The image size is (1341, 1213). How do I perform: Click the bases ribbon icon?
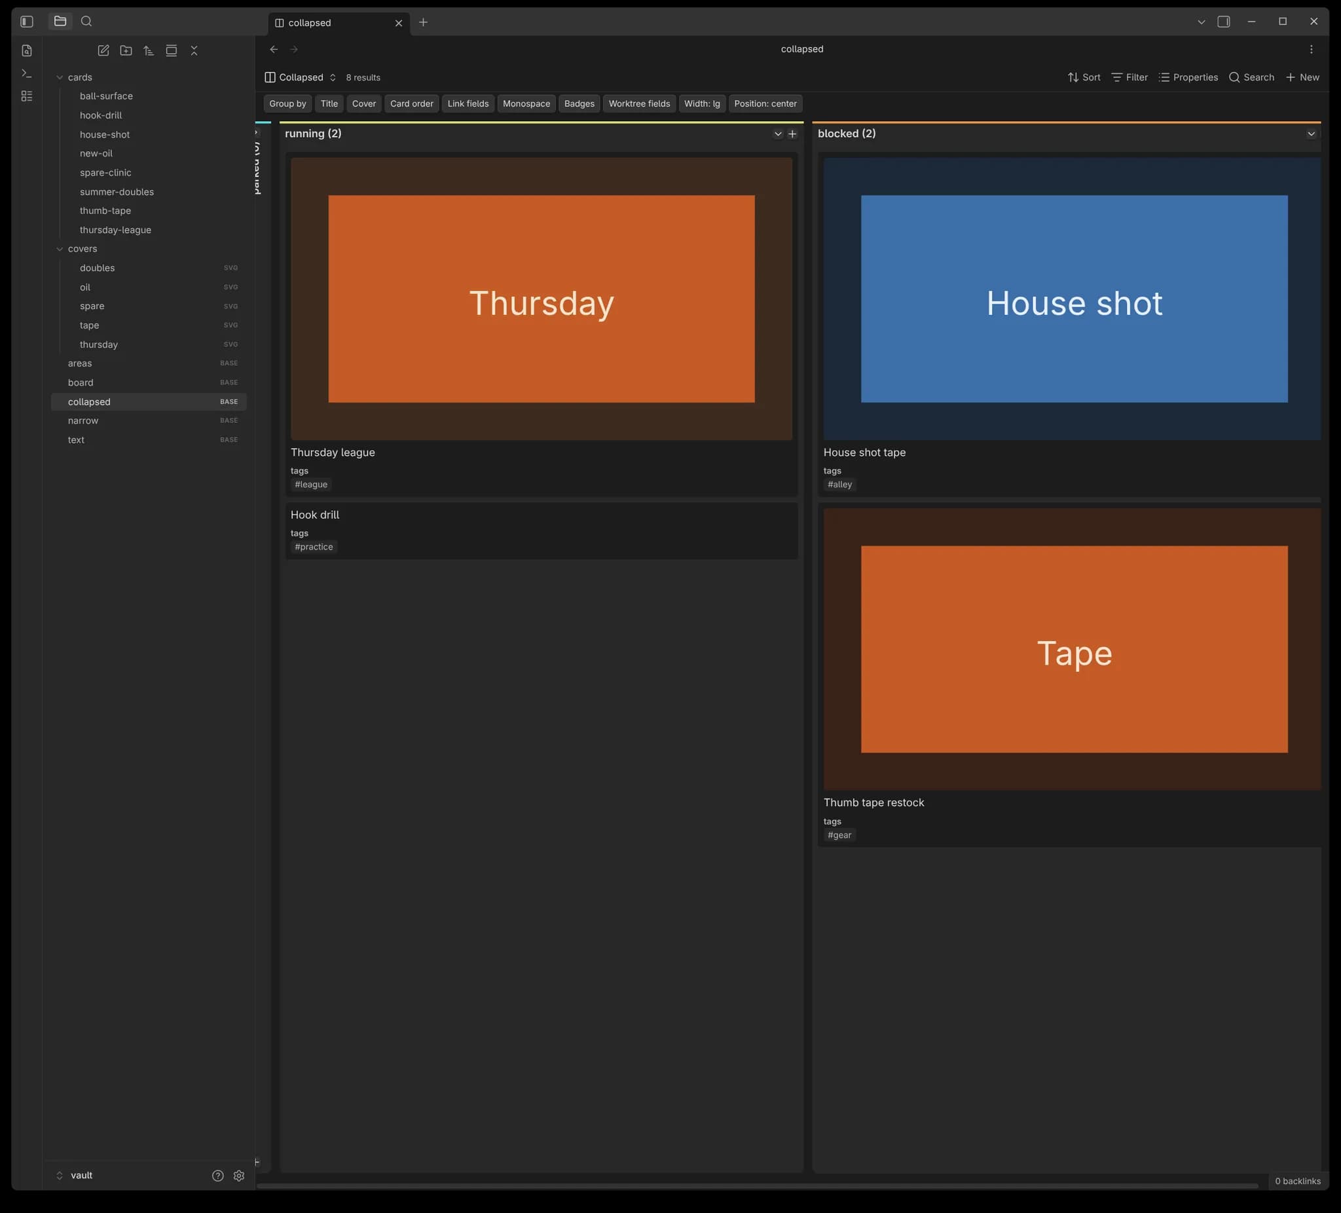point(27,96)
